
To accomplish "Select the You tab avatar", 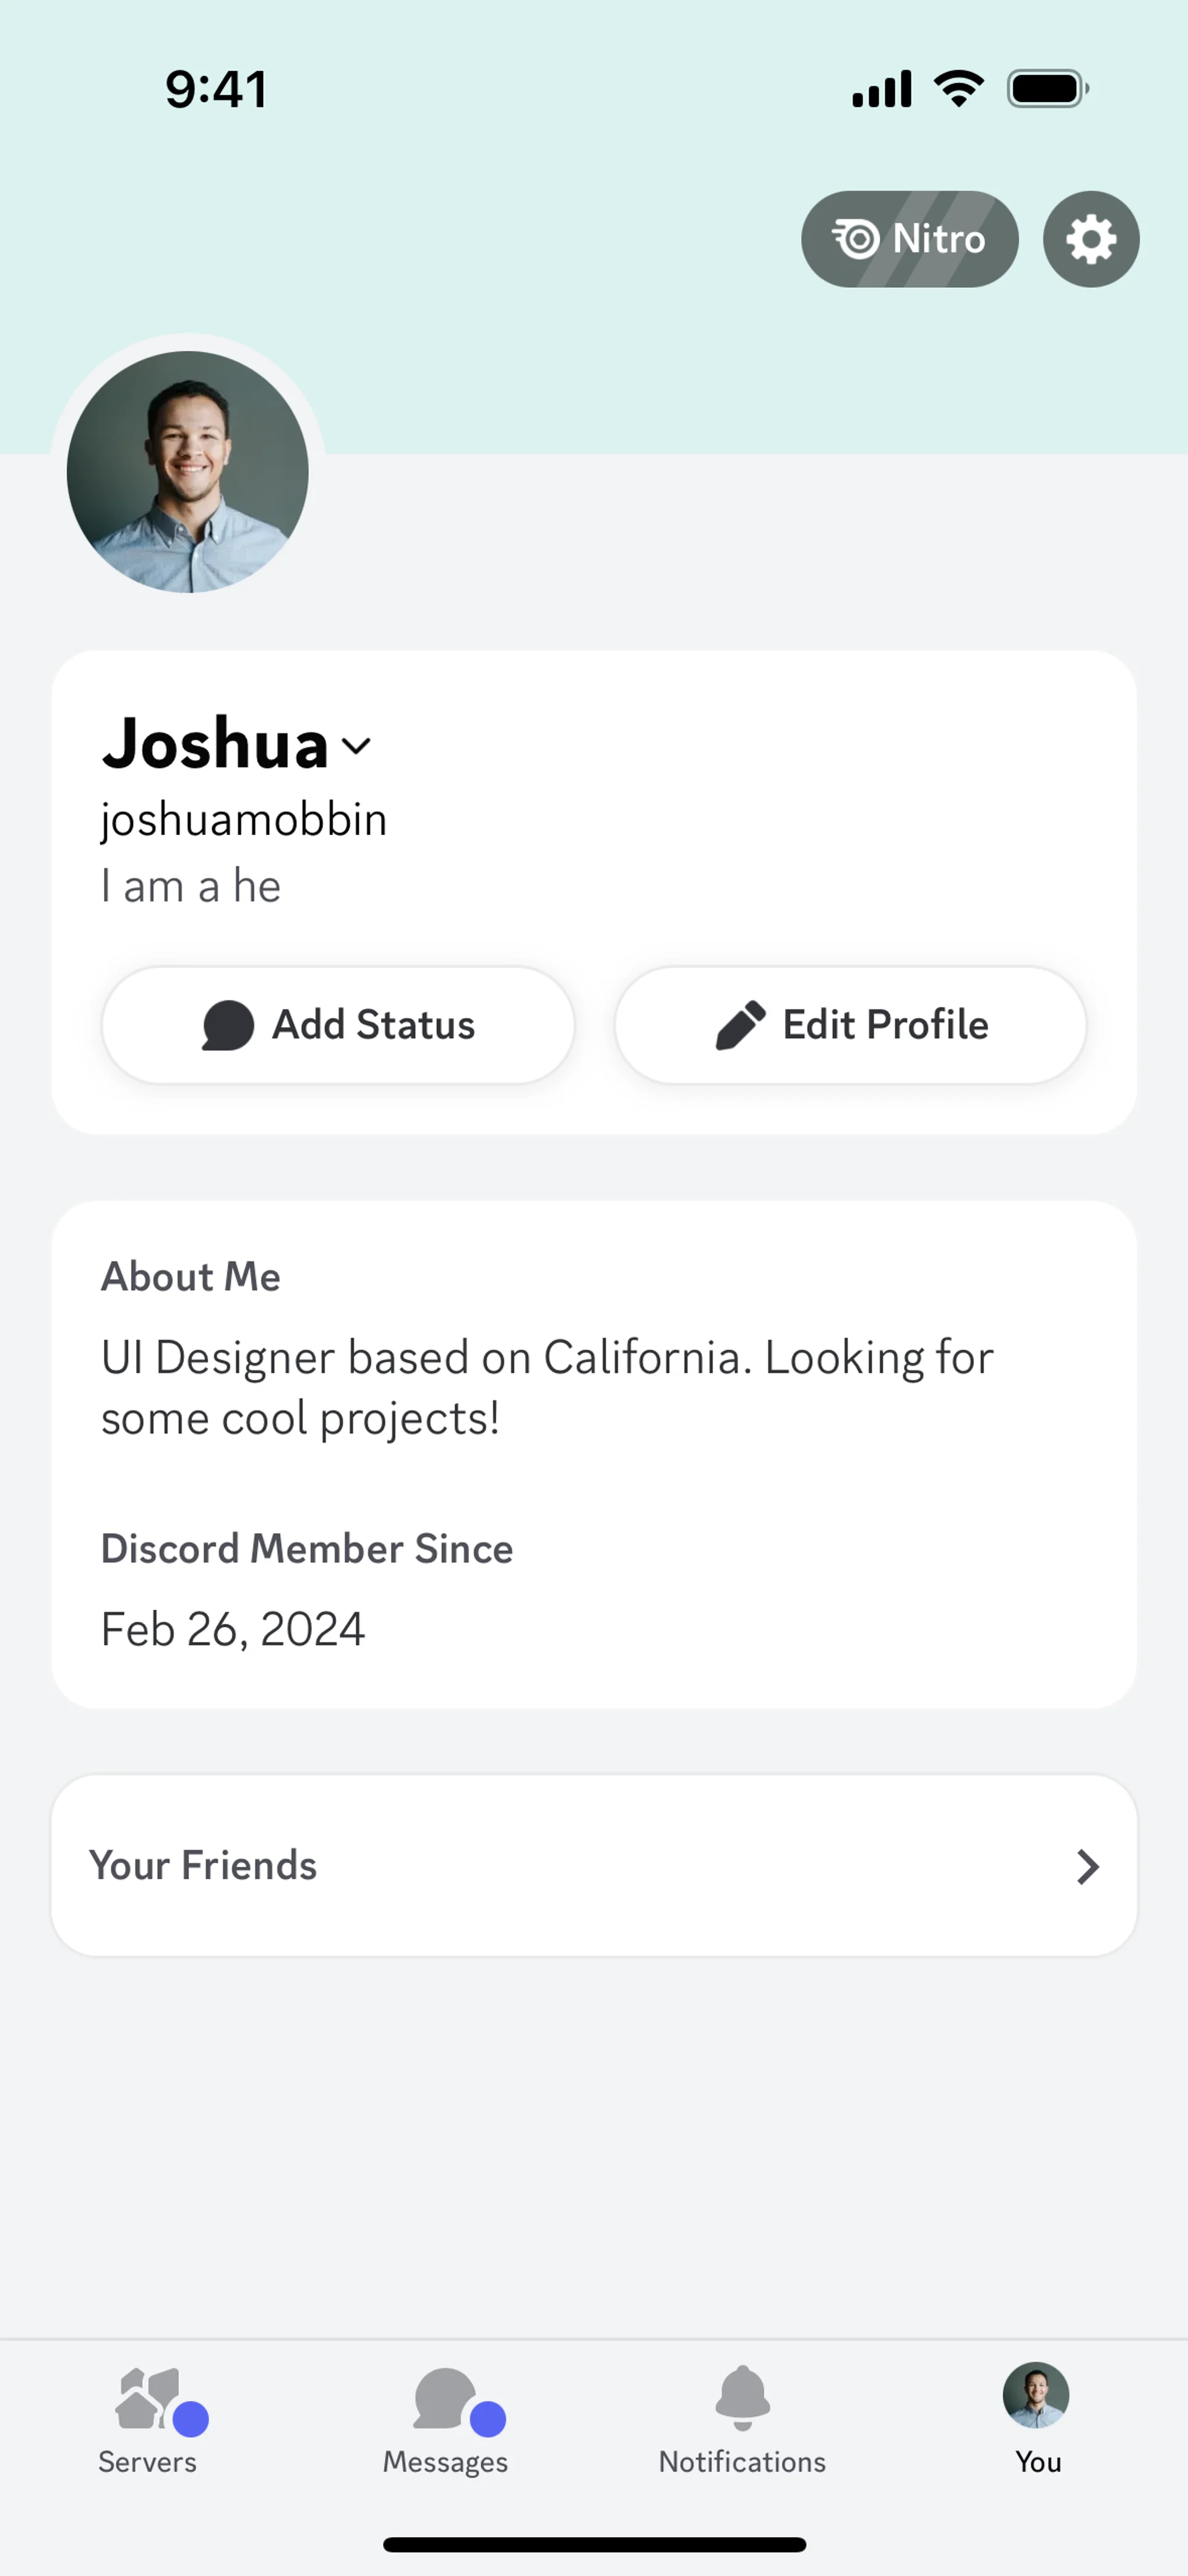I will (1037, 2396).
